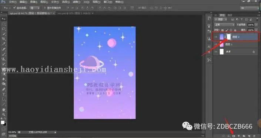Open the 文件 menu
This screenshot has height=138, width=261.
[x=13, y=2]
